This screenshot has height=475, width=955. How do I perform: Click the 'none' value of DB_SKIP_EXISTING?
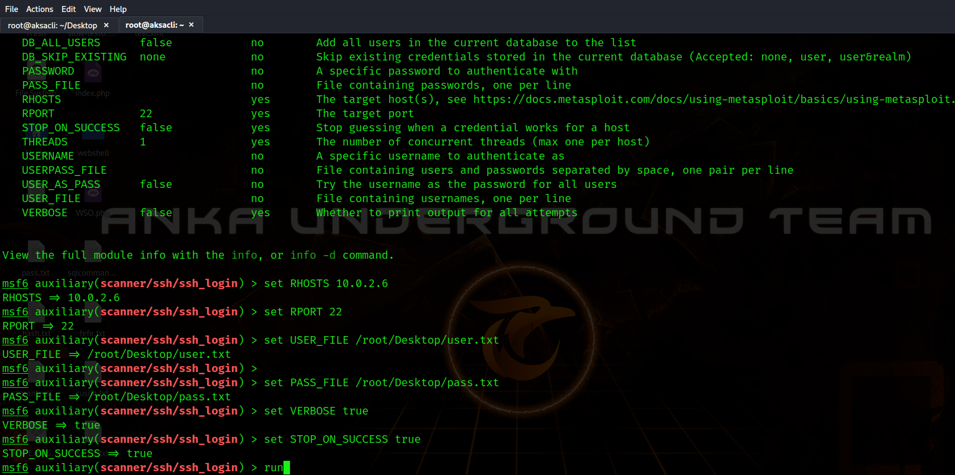tap(153, 57)
